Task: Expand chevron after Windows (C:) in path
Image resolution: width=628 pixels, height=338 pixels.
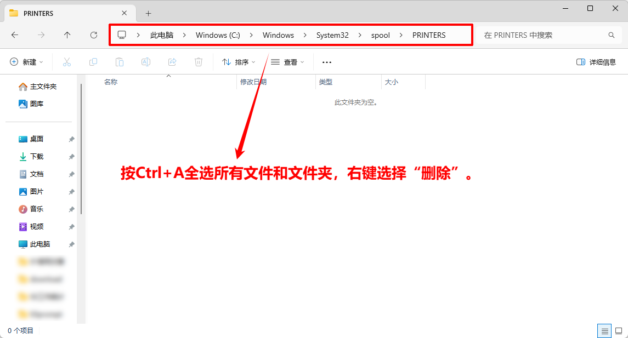Action: pyautogui.click(x=251, y=35)
